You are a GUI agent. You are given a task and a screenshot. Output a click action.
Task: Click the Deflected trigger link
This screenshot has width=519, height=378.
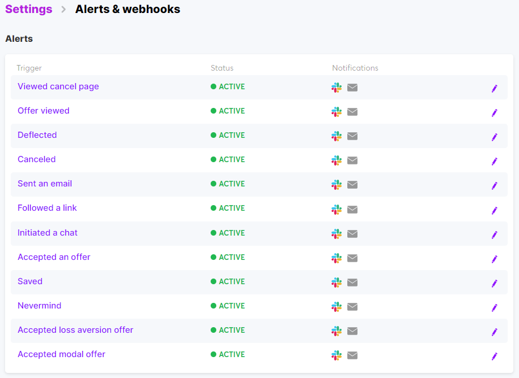coord(37,135)
